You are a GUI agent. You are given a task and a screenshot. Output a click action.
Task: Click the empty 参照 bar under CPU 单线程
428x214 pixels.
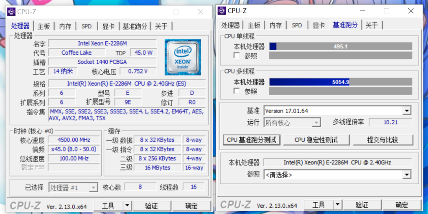(341, 55)
